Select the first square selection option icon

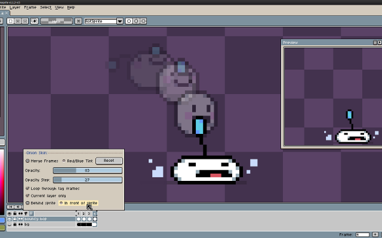pyautogui.click(x=129, y=21)
